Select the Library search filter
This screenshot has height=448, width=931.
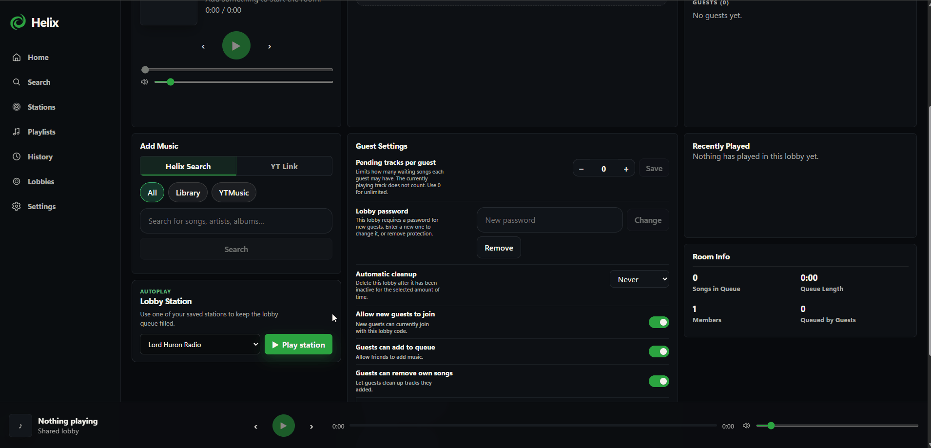[188, 193]
